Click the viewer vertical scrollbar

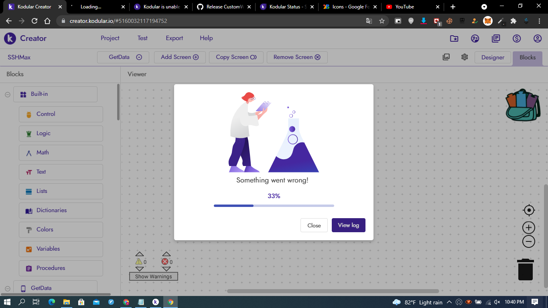point(545,236)
